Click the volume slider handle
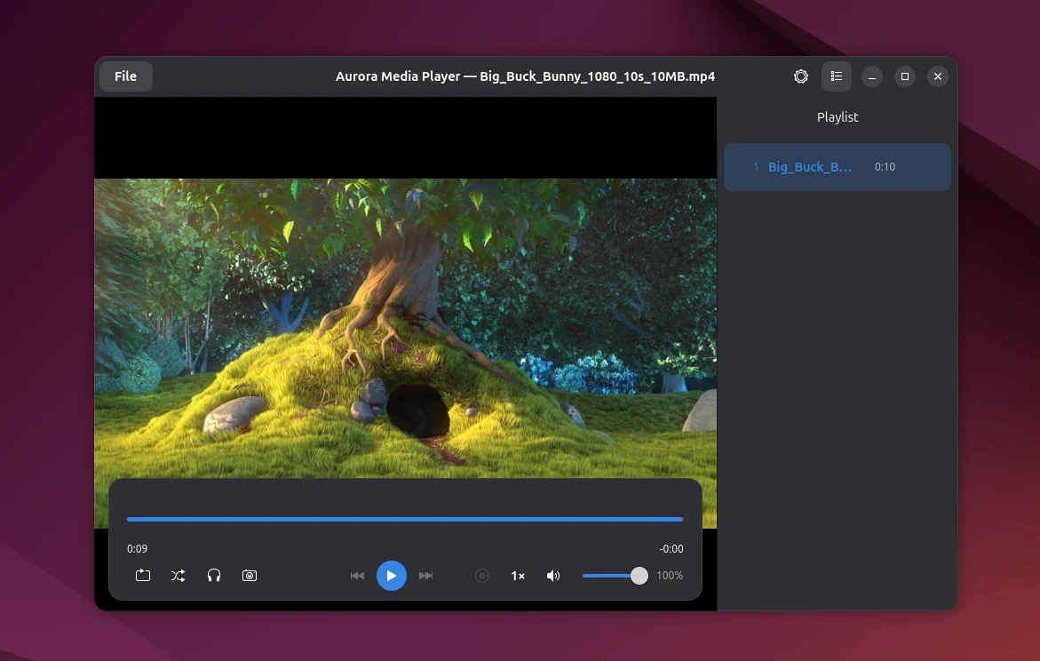 click(x=639, y=576)
